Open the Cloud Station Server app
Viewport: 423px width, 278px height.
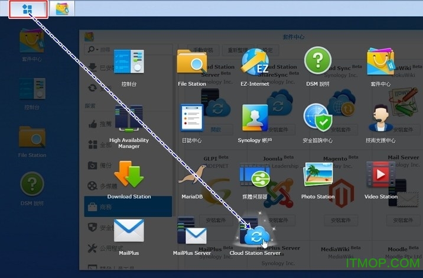(255, 234)
